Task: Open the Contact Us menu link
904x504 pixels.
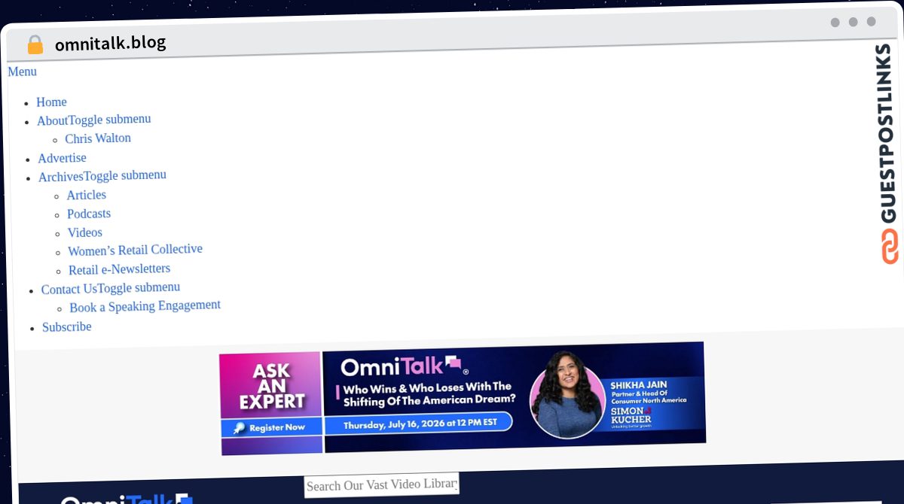Action: pyautogui.click(x=69, y=290)
